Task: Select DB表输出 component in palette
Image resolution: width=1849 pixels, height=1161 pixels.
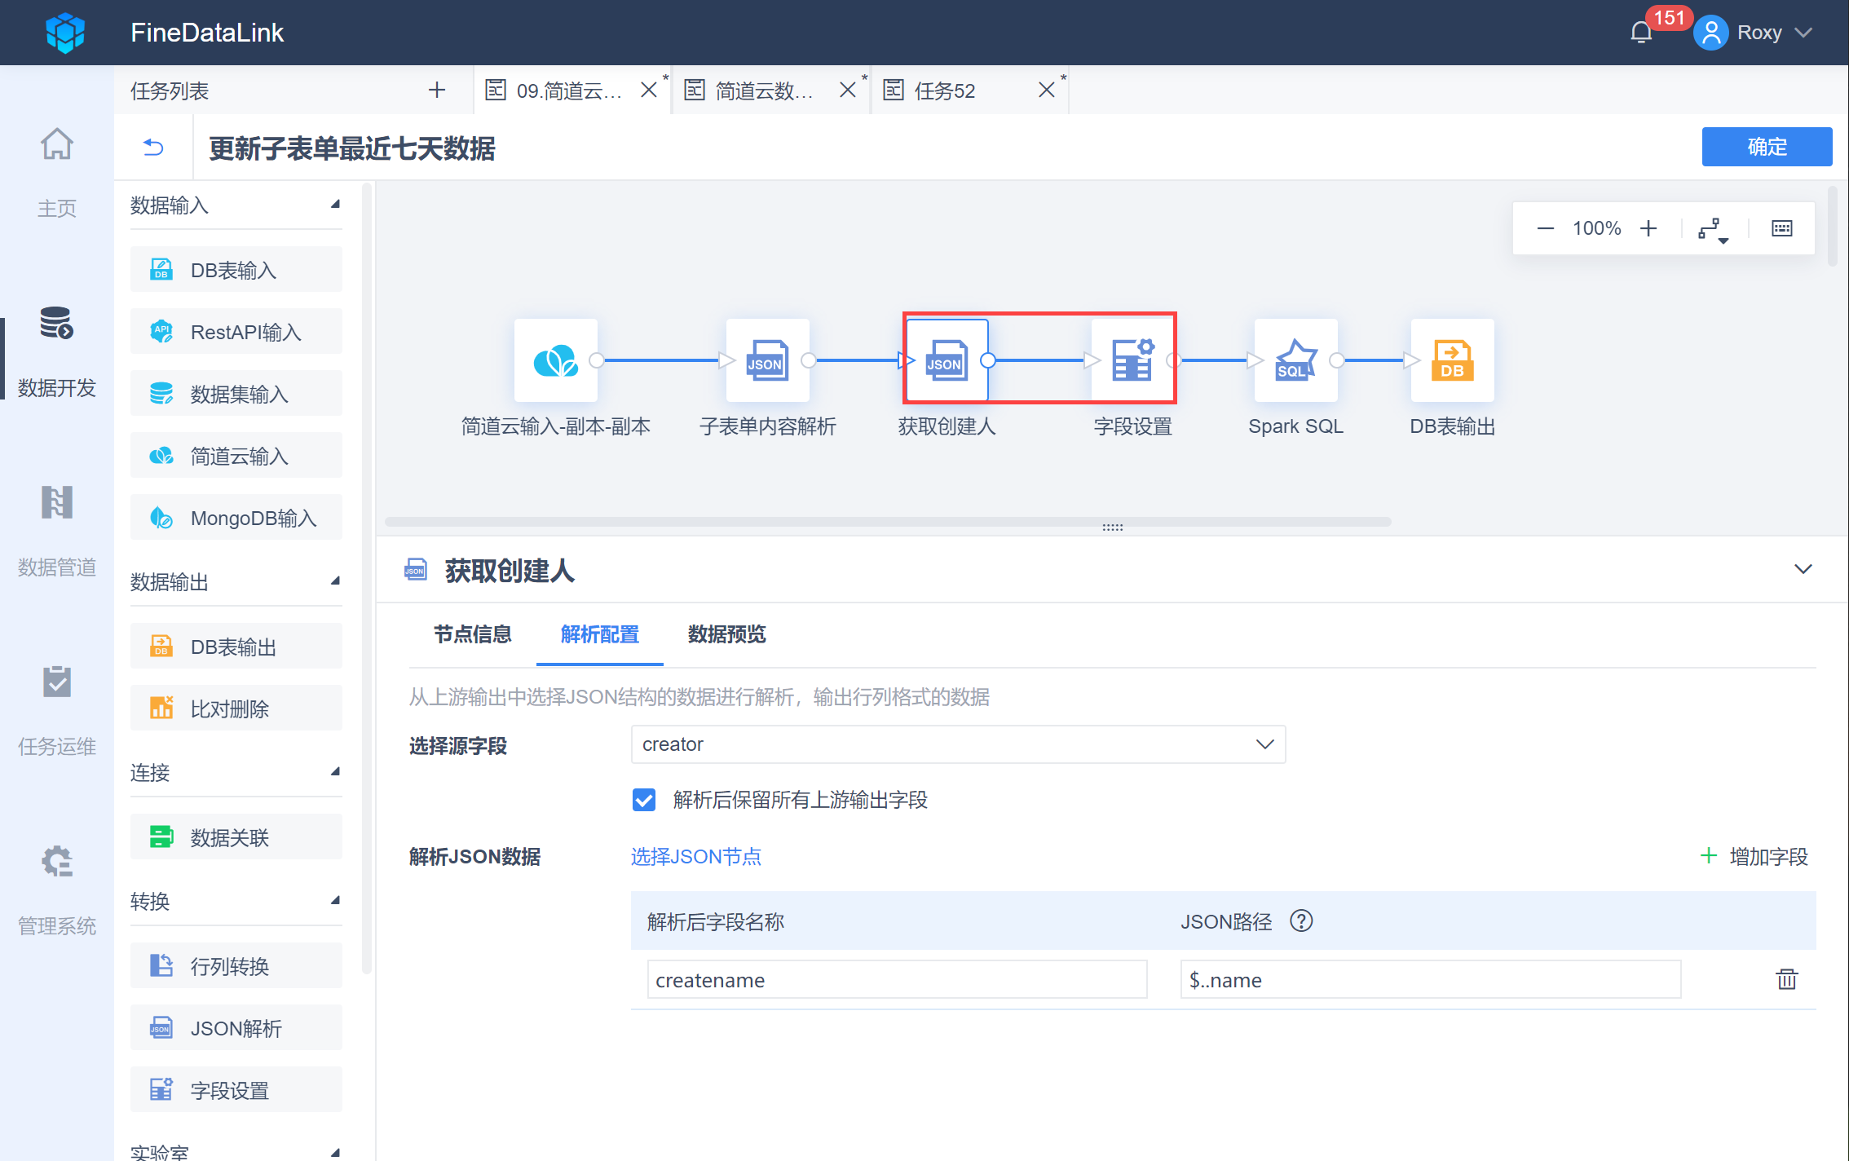Action: (x=236, y=647)
